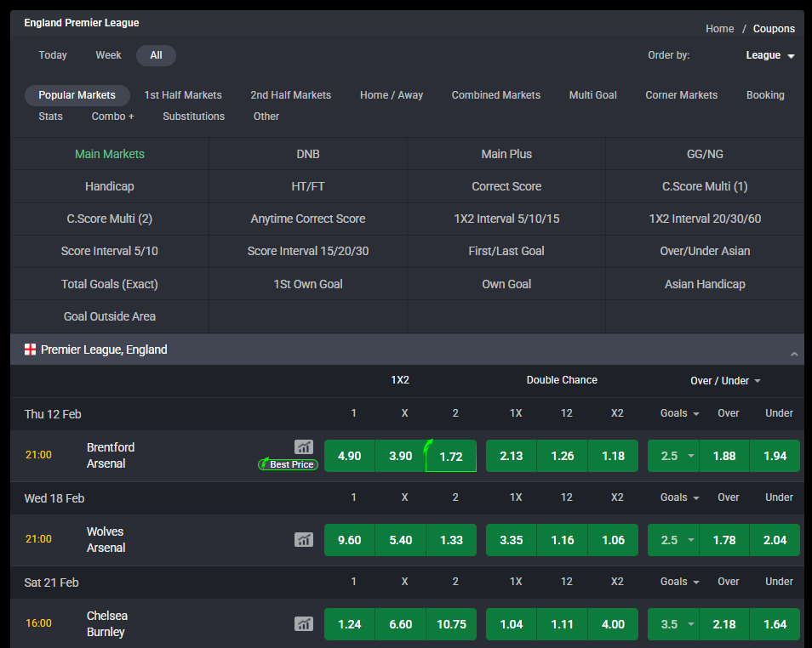Open stats icon for Brentford vs Arsenal
Viewport: 812px width, 648px height.
pyautogui.click(x=304, y=447)
